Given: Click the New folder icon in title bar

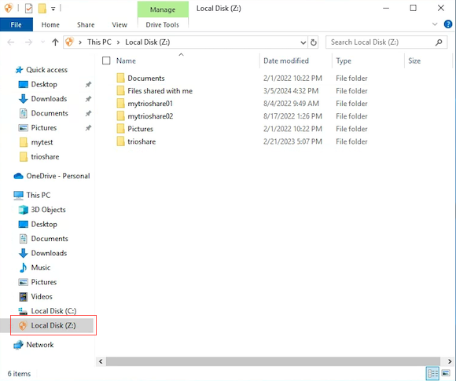Looking at the screenshot, I should (x=42, y=9).
